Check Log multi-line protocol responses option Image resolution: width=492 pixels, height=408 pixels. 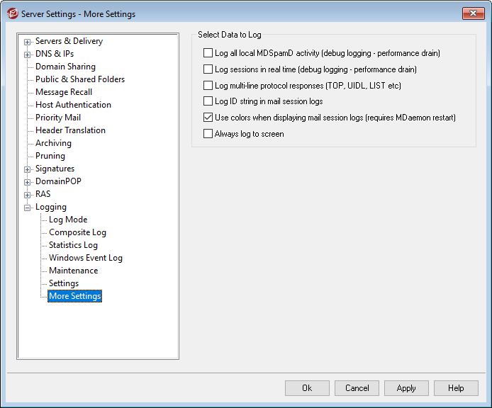point(208,86)
